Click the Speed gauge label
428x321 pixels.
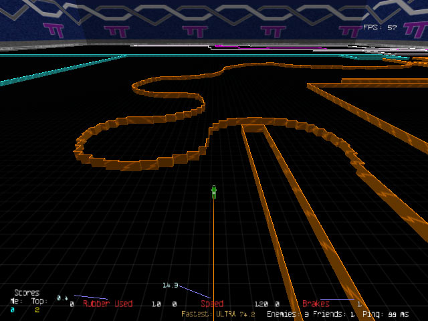click(x=212, y=304)
